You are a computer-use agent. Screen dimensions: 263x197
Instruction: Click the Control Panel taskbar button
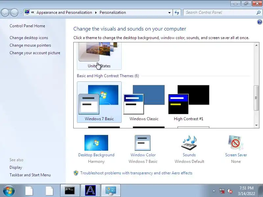pyautogui.click(x=111, y=190)
